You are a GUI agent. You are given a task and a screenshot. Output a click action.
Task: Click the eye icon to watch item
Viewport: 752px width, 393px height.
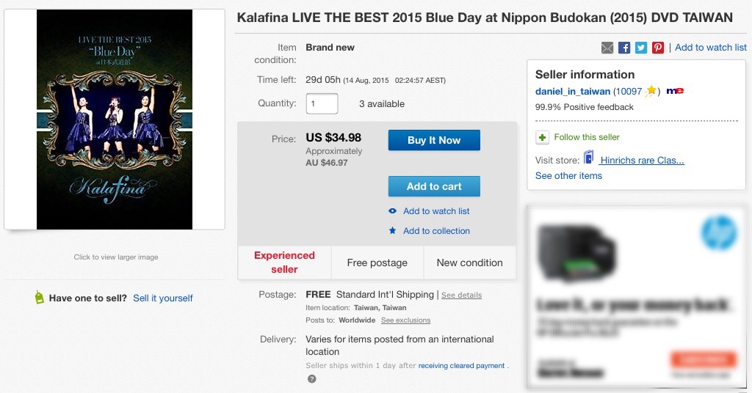coord(393,211)
